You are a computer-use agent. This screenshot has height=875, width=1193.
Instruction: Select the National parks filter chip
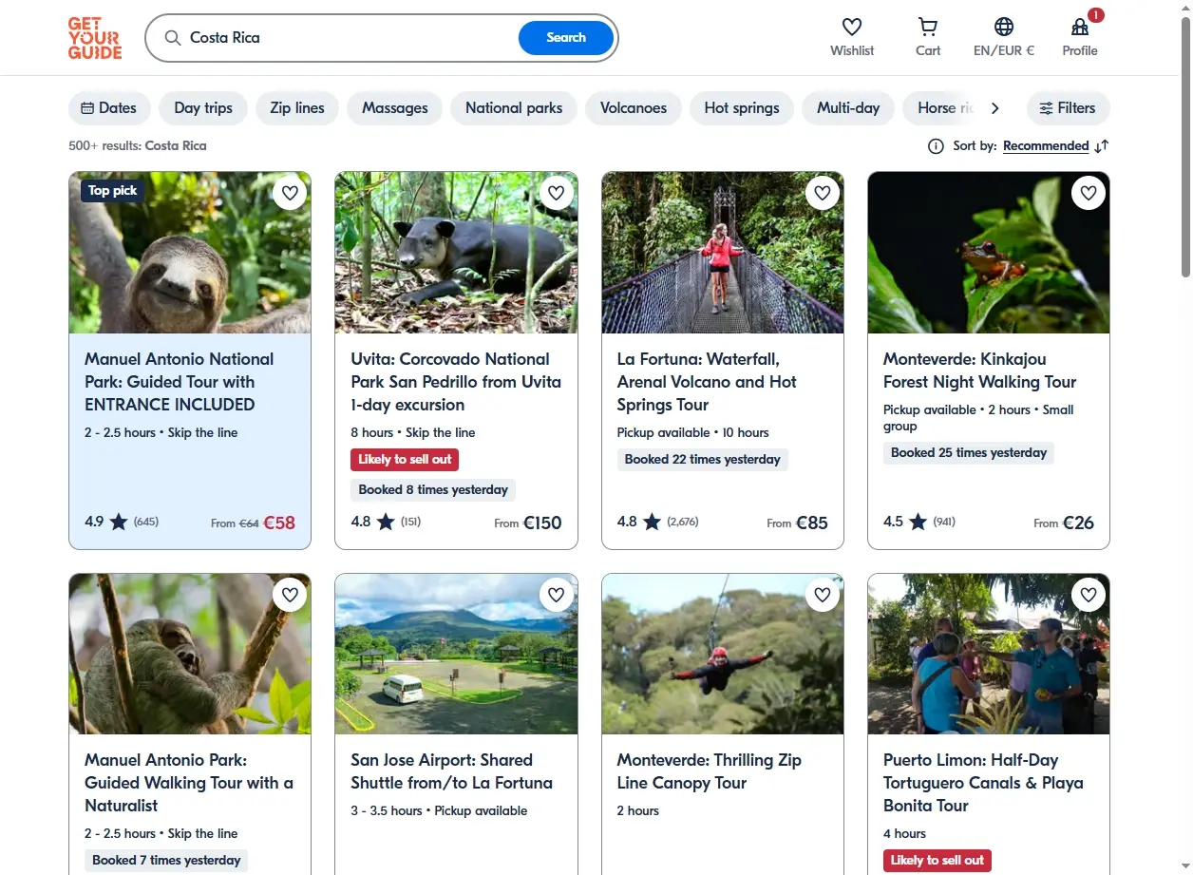pyautogui.click(x=514, y=108)
